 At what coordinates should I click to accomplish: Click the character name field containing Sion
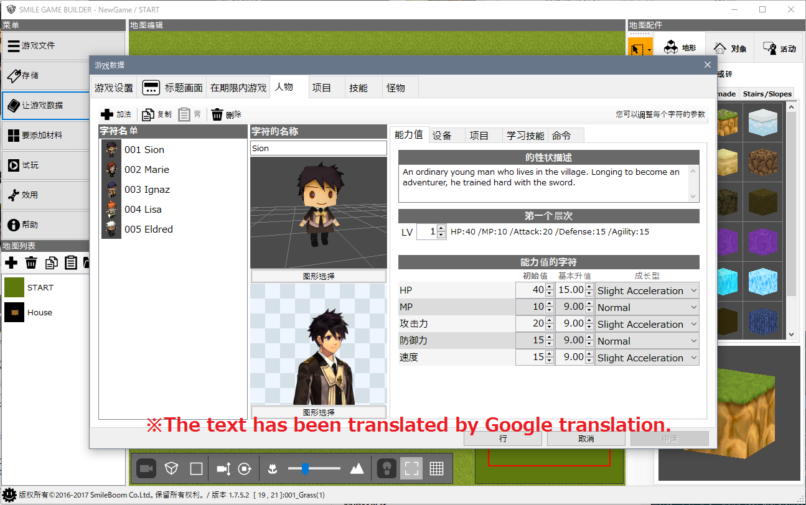pos(319,149)
